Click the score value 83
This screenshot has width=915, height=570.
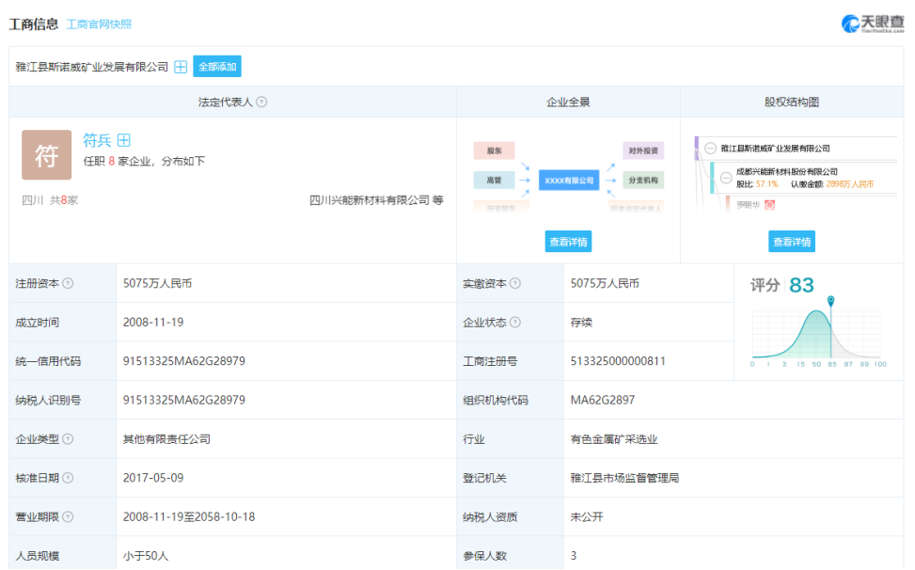pos(801,285)
